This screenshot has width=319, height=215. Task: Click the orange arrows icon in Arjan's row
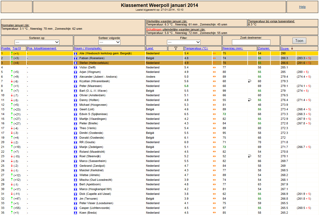[x=214, y=72]
